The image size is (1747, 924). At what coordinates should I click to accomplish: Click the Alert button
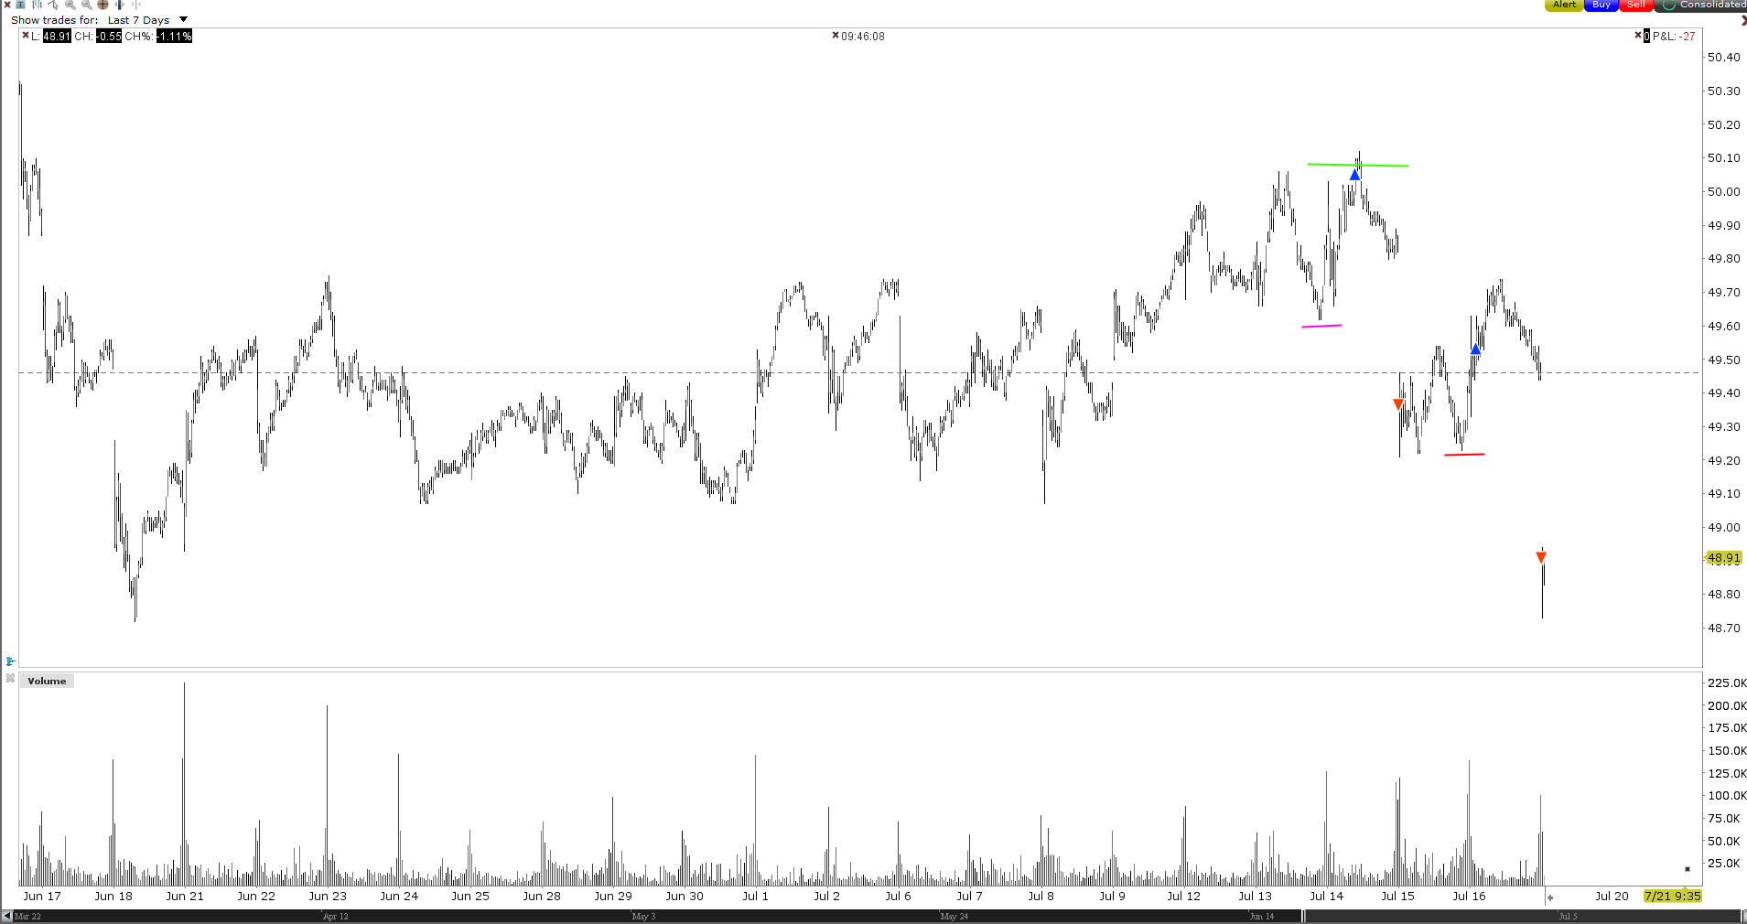[x=1564, y=5]
